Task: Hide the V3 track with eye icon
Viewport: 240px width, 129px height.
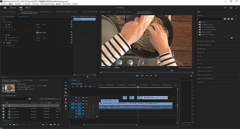Action: (87, 97)
